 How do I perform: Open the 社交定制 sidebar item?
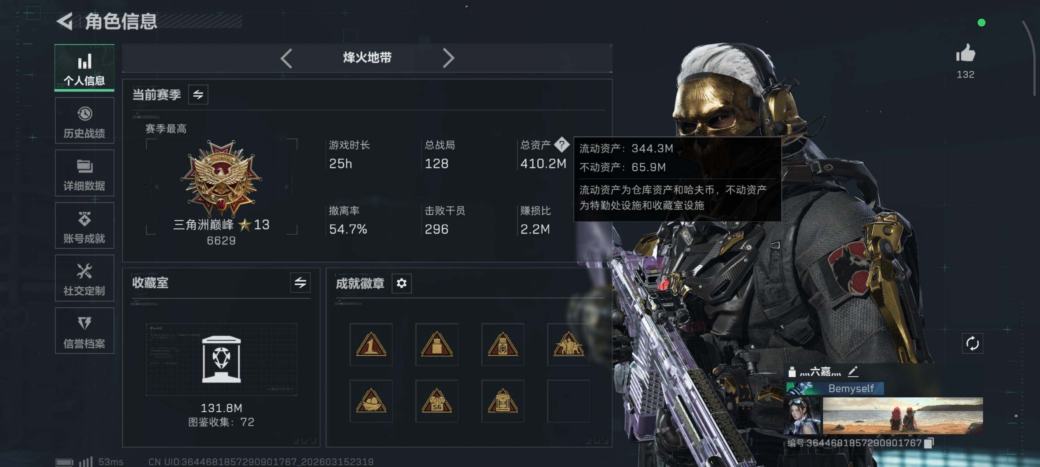tap(85, 278)
